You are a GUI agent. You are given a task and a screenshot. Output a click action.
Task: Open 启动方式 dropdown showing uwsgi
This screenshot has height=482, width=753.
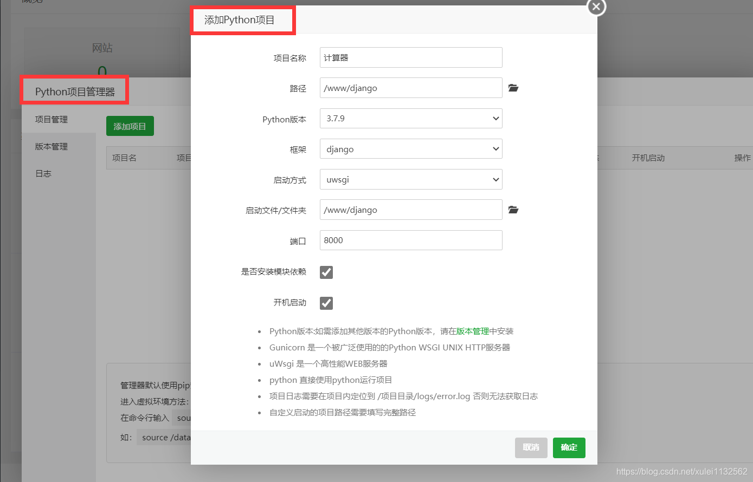(411, 179)
